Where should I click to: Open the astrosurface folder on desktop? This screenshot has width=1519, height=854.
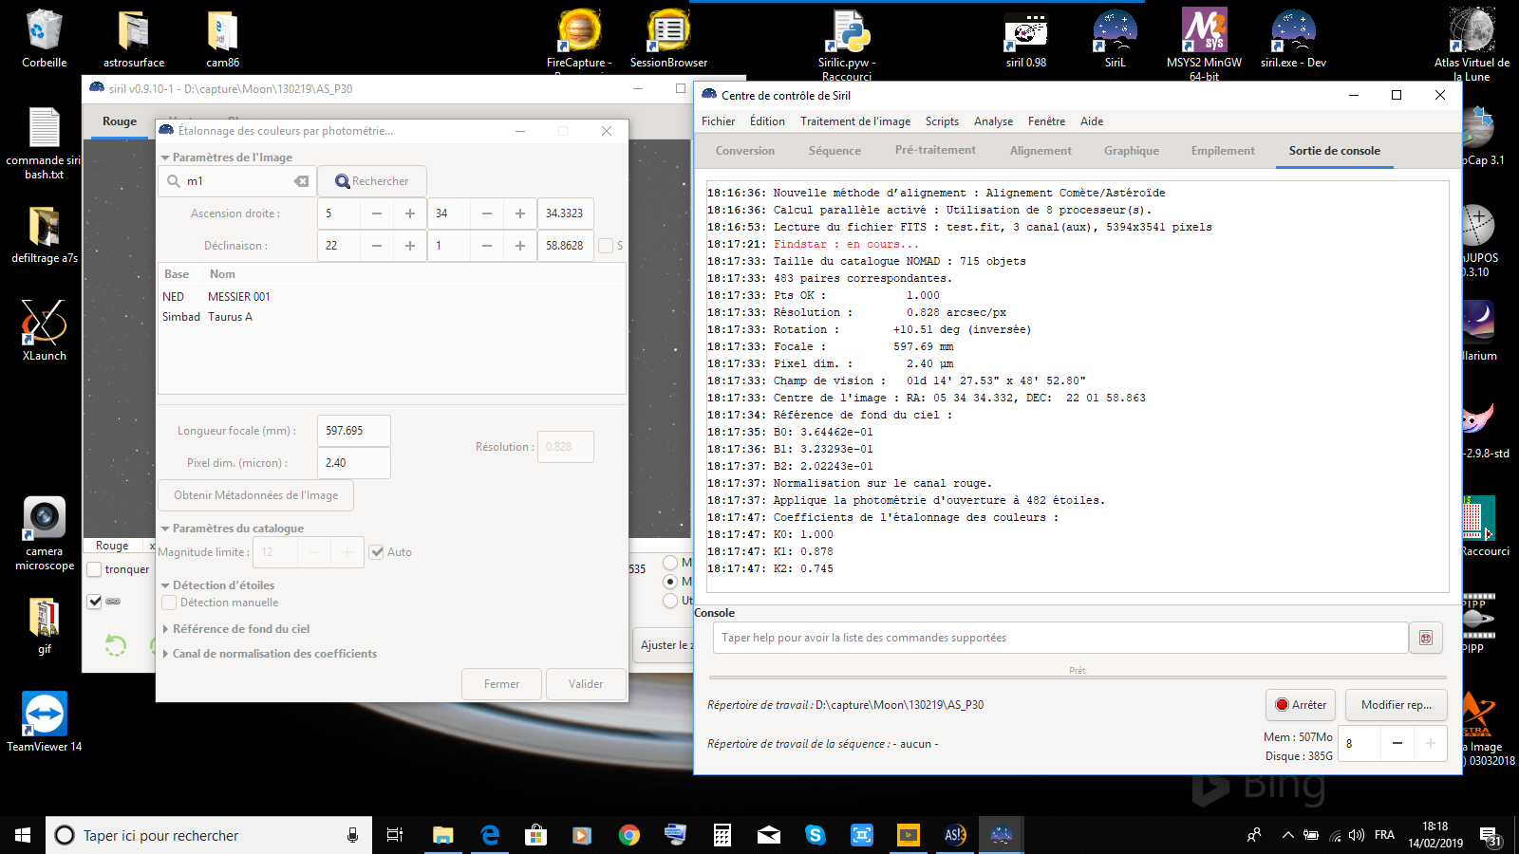[134, 38]
